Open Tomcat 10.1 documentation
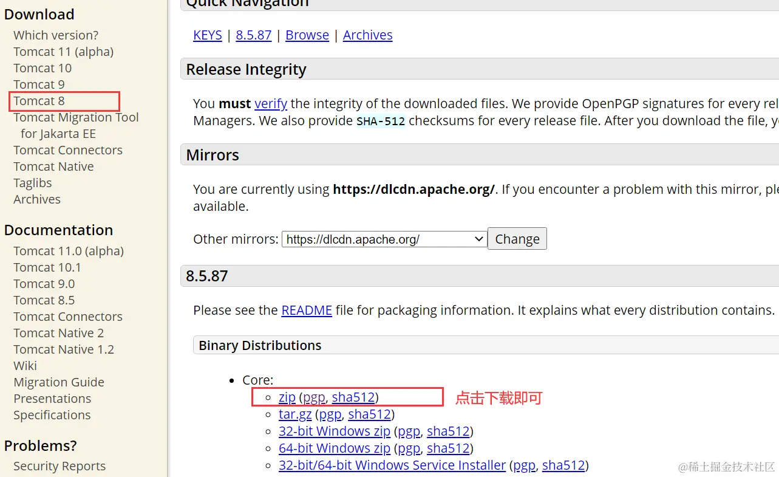Image resolution: width=779 pixels, height=477 pixels. click(47, 267)
